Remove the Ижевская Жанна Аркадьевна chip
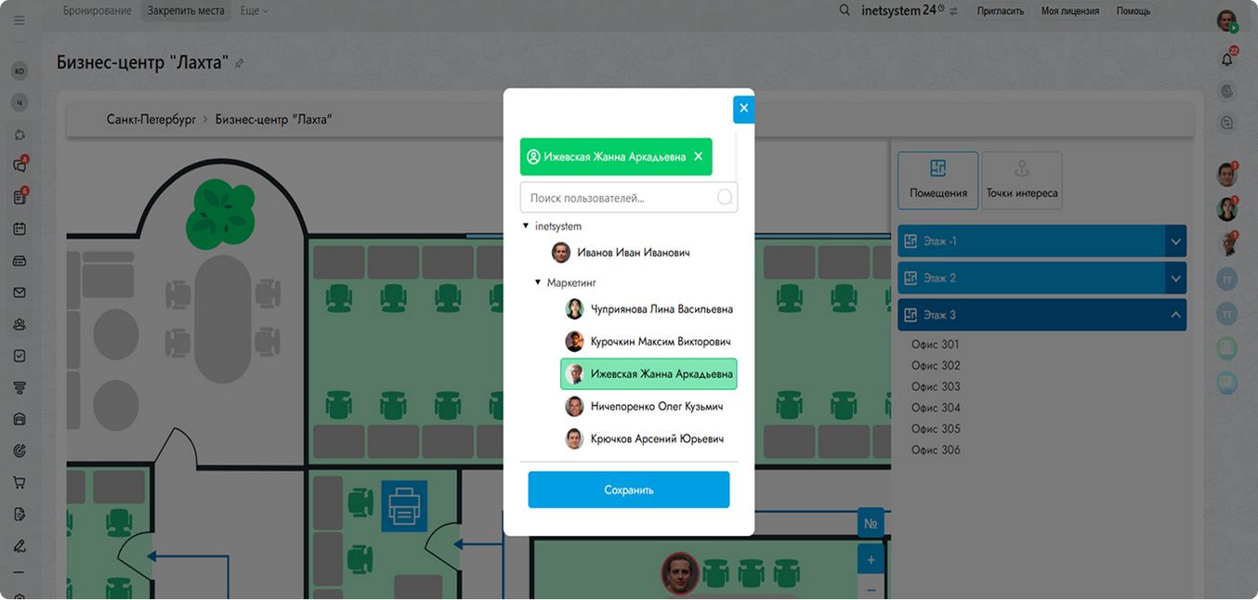 pyautogui.click(x=699, y=157)
